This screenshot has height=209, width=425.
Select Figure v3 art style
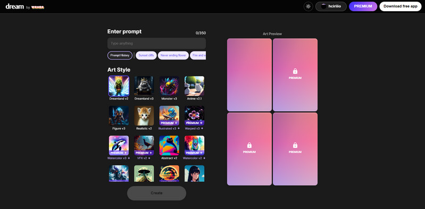[119, 118]
